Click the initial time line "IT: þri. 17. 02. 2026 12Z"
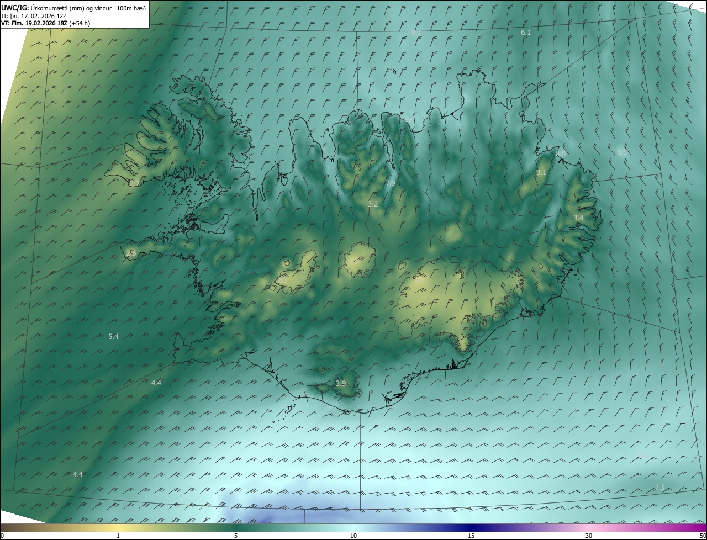This screenshot has height=540, width=707. coord(34,16)
